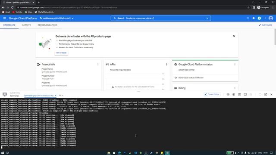Toggle the Cloud Shell on-screen keyboard icon
The image size is (276, 155).
click(x=228, y=94)
